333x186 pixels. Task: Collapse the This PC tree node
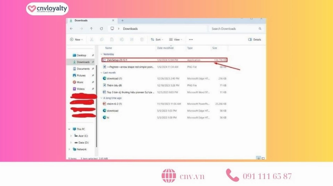tap(69, 129)
